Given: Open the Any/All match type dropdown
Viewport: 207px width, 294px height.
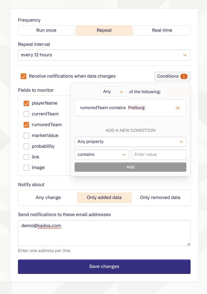Looking at the screenshot, I should (113, 92).
